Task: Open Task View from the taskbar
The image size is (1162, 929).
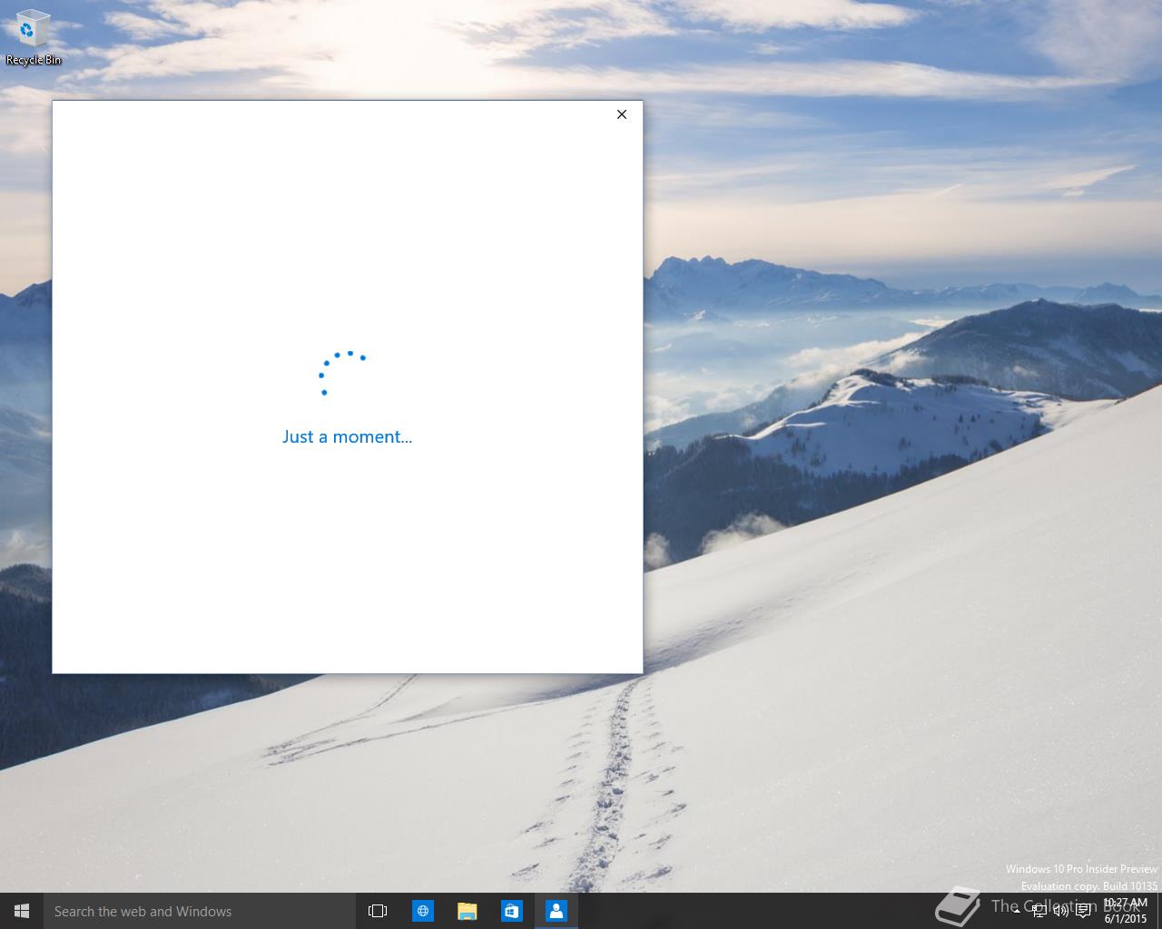Action: pyautogui.click(x=378, y=911)
